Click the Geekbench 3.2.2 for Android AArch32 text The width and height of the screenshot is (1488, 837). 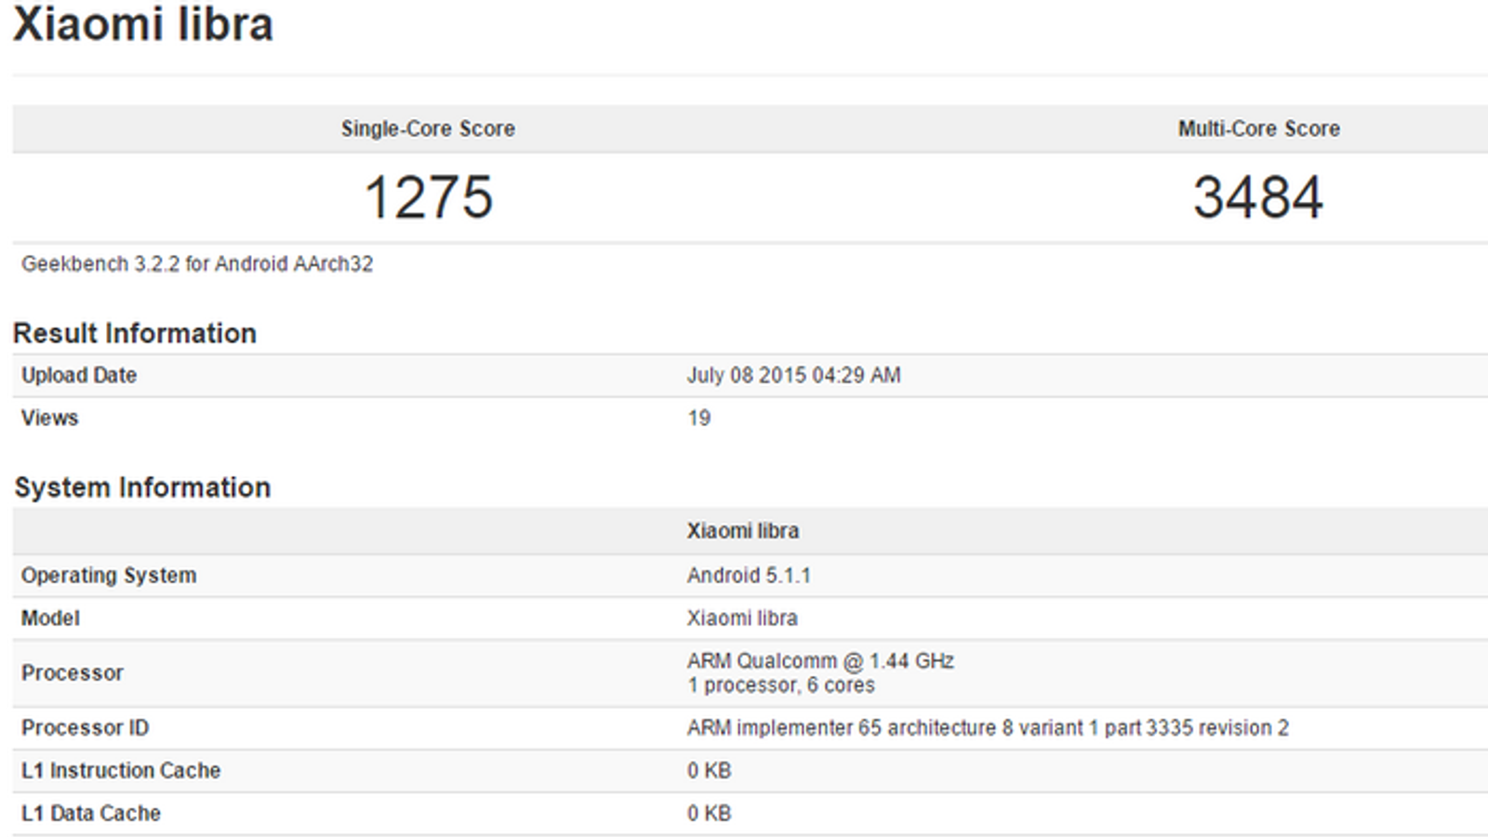pyautogui.click(x=197, y=264)
